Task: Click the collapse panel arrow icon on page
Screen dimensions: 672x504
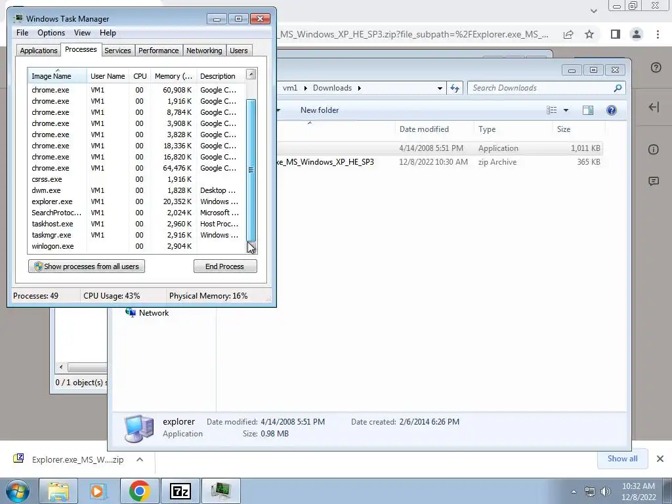Action: click(x=654, y=107)
